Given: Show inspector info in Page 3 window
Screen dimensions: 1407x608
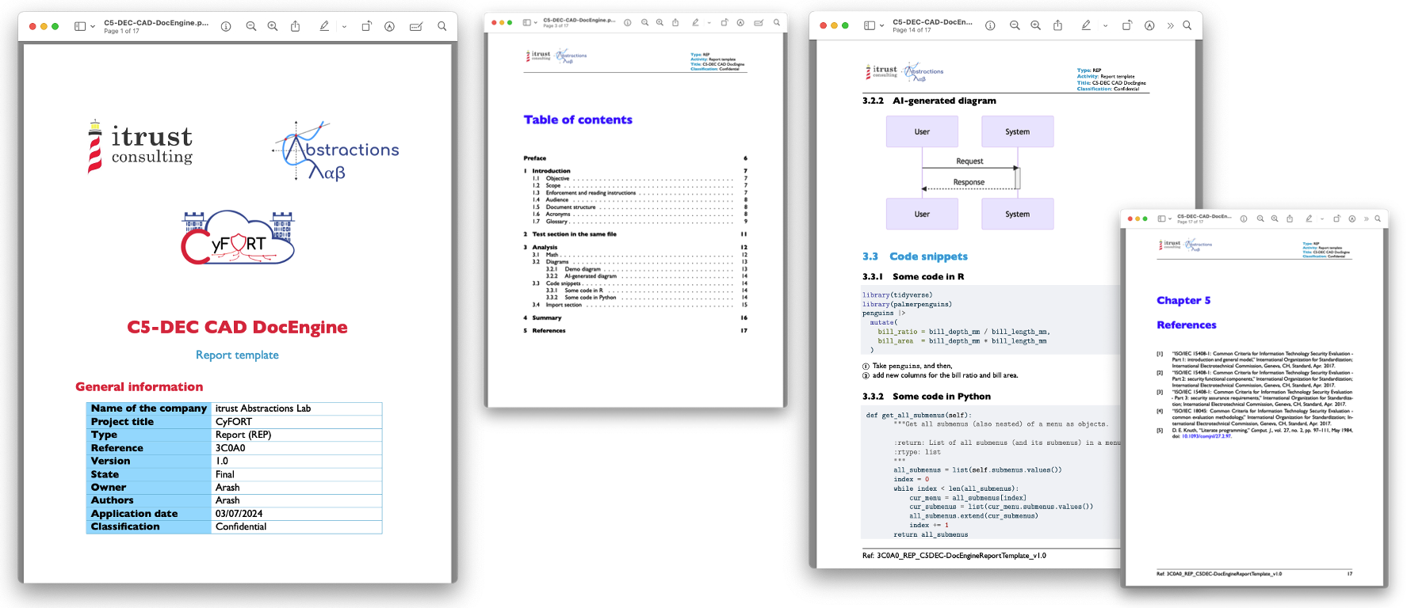Looking at the screenshot, I should (x=628, y=22).
